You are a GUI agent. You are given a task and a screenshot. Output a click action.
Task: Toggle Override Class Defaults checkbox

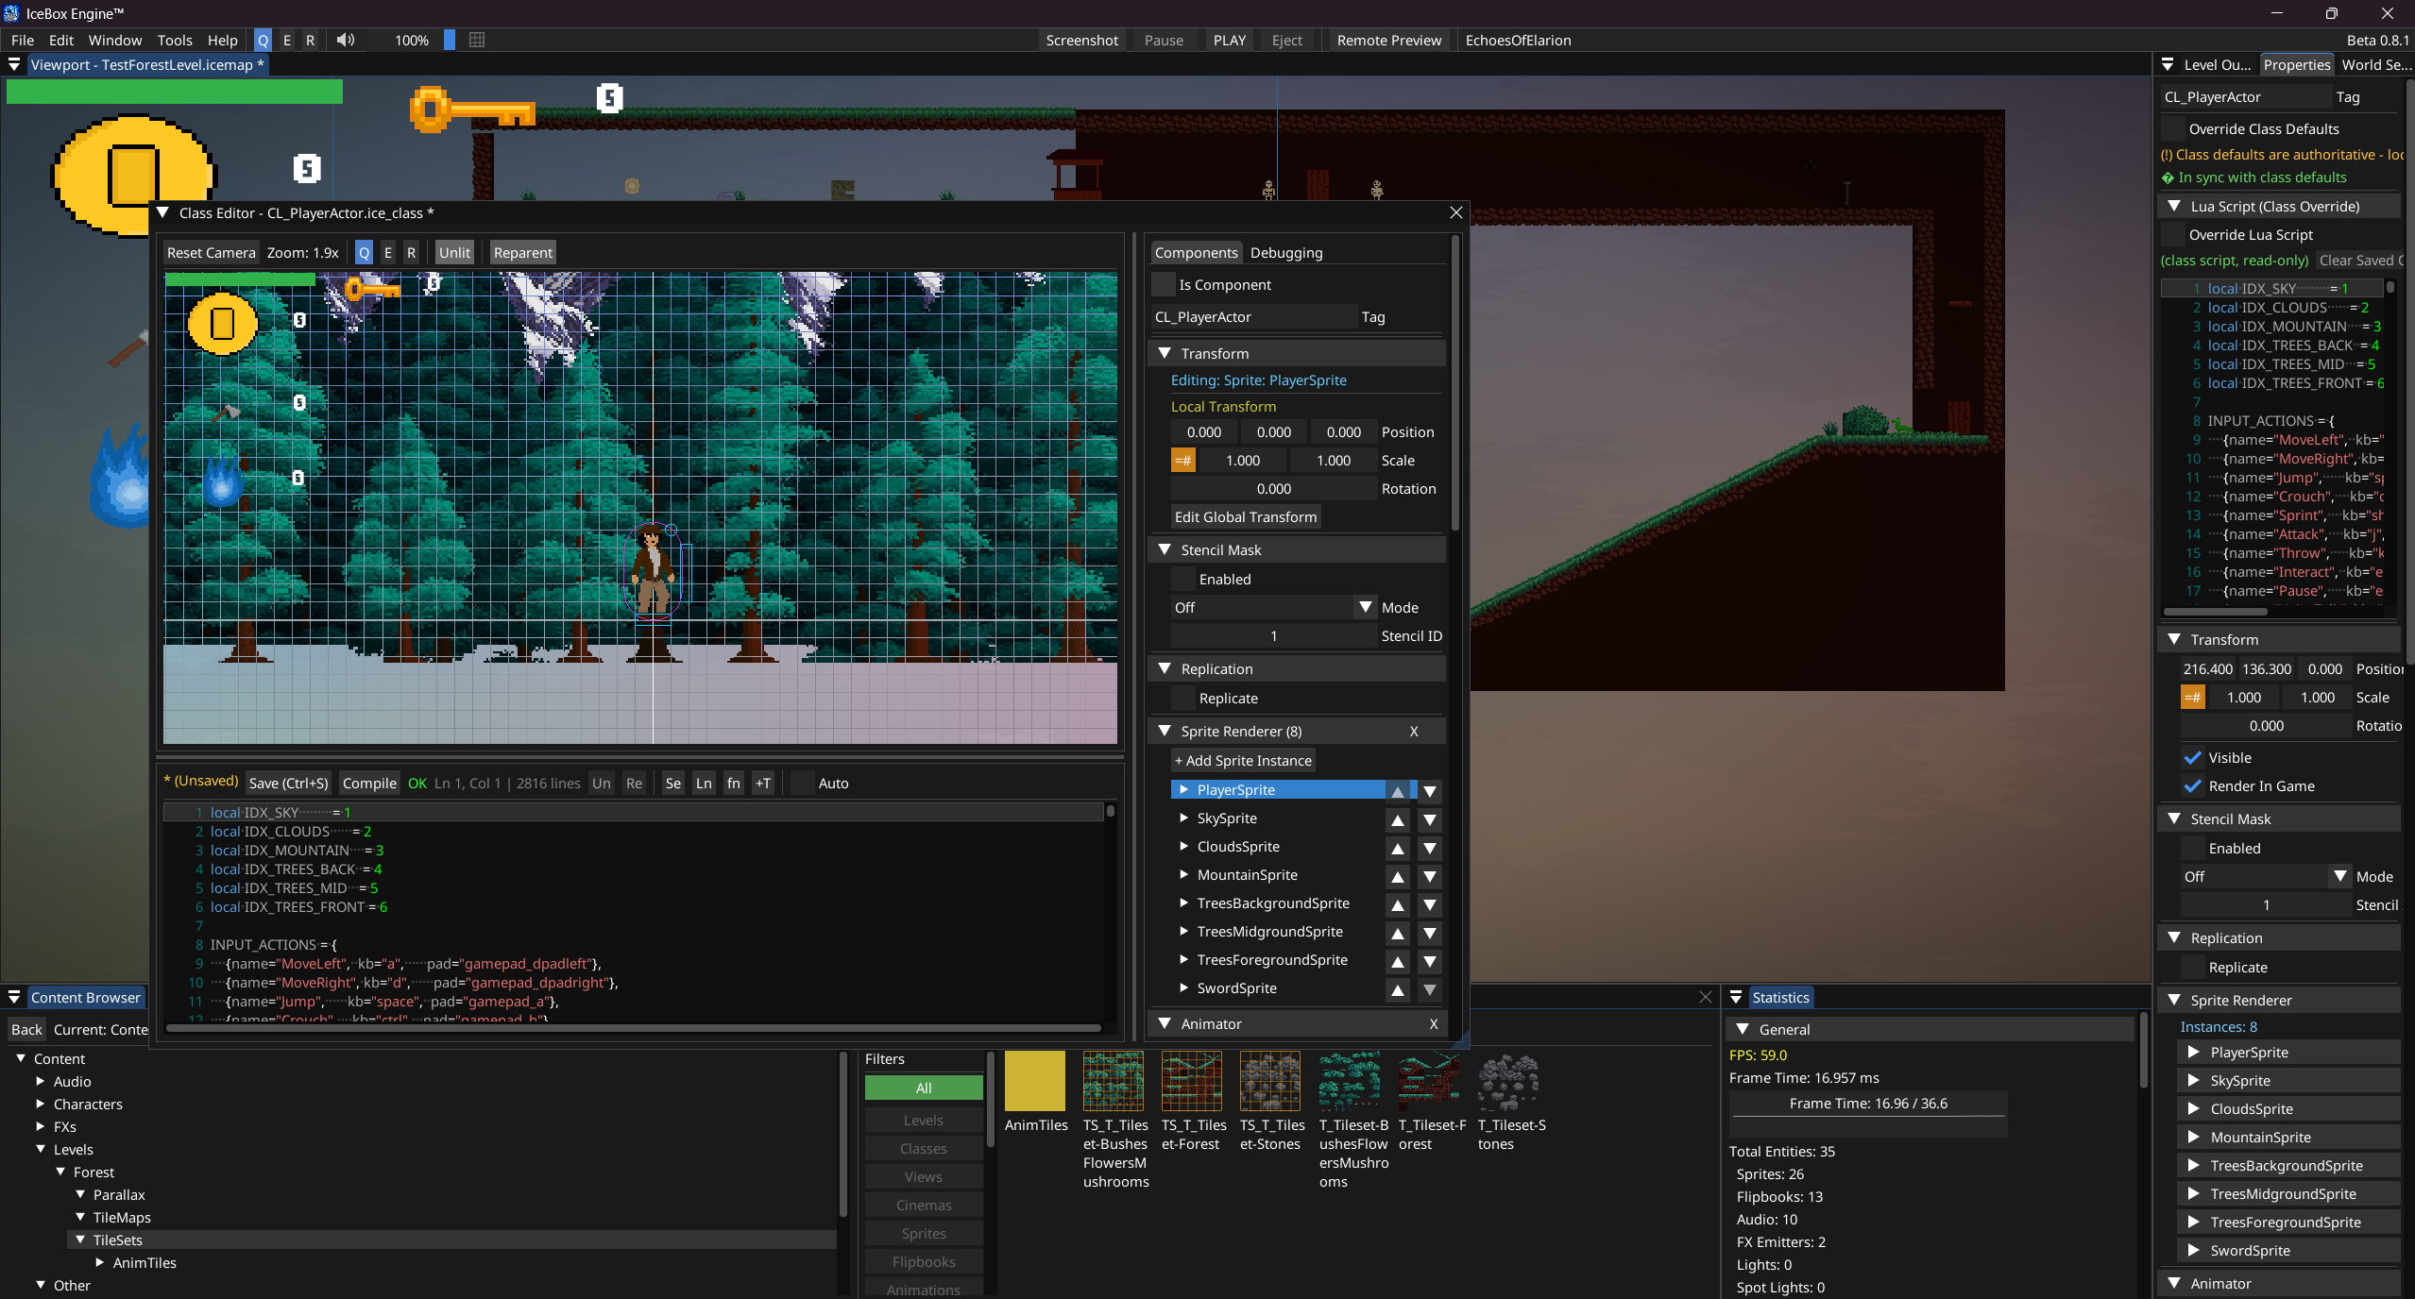[2173, 129]
